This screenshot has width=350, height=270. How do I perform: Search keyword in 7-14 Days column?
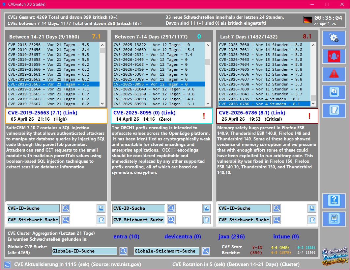171,220
